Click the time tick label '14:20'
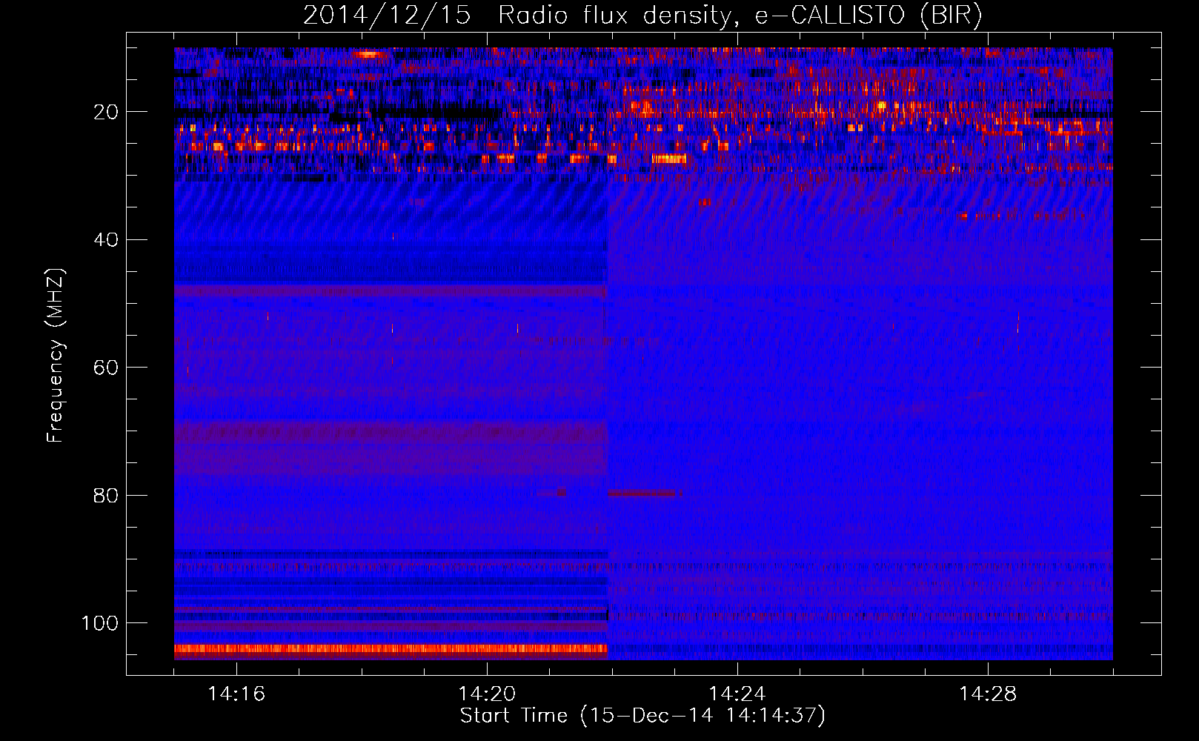 [x=487, y=694]
